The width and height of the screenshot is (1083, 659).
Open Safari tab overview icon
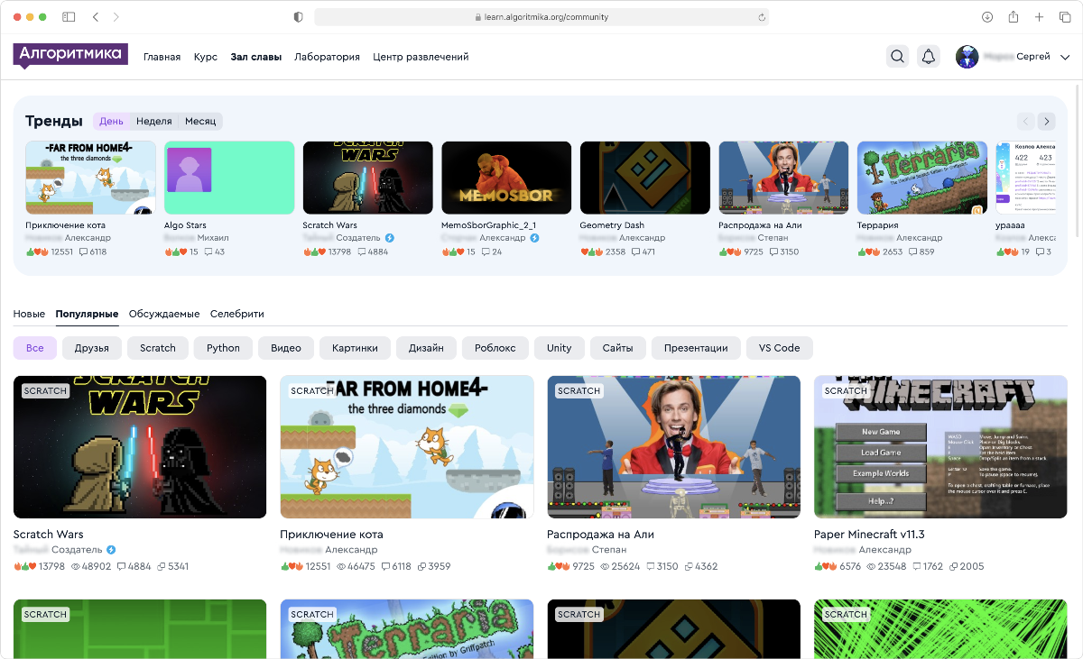tap(1065, 17)
